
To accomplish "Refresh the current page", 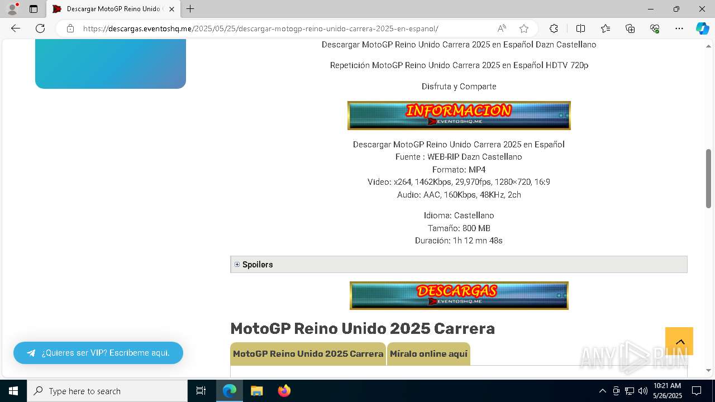I will coord(40,28).
